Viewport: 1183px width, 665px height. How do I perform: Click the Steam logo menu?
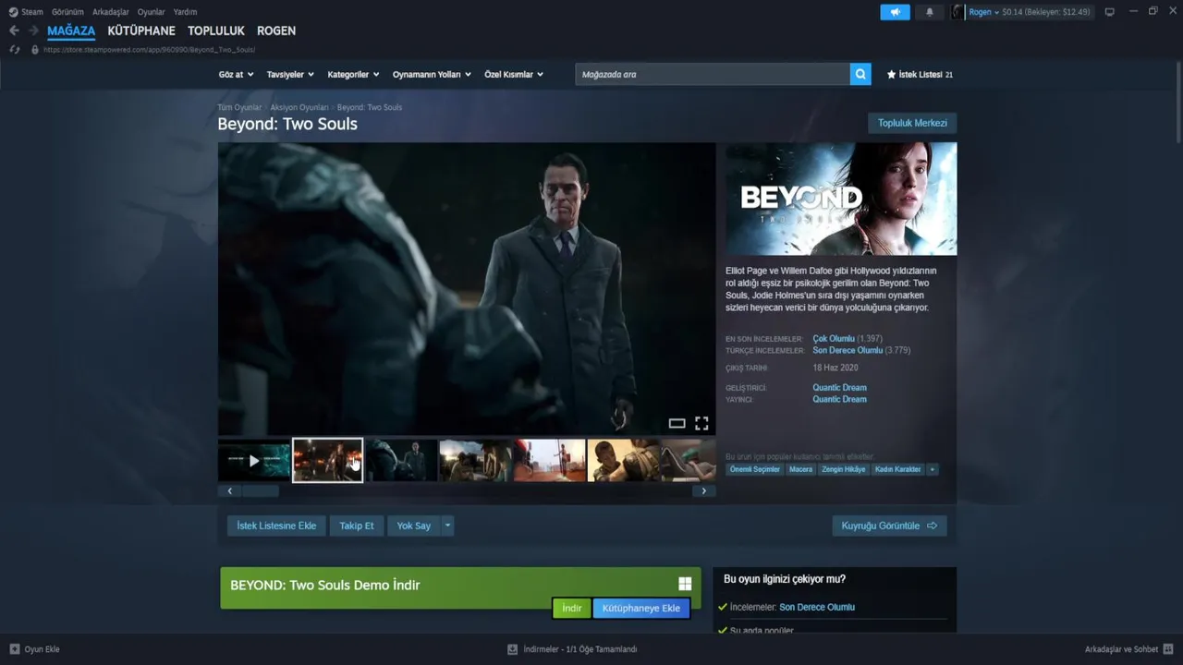(x=13, y=12)
